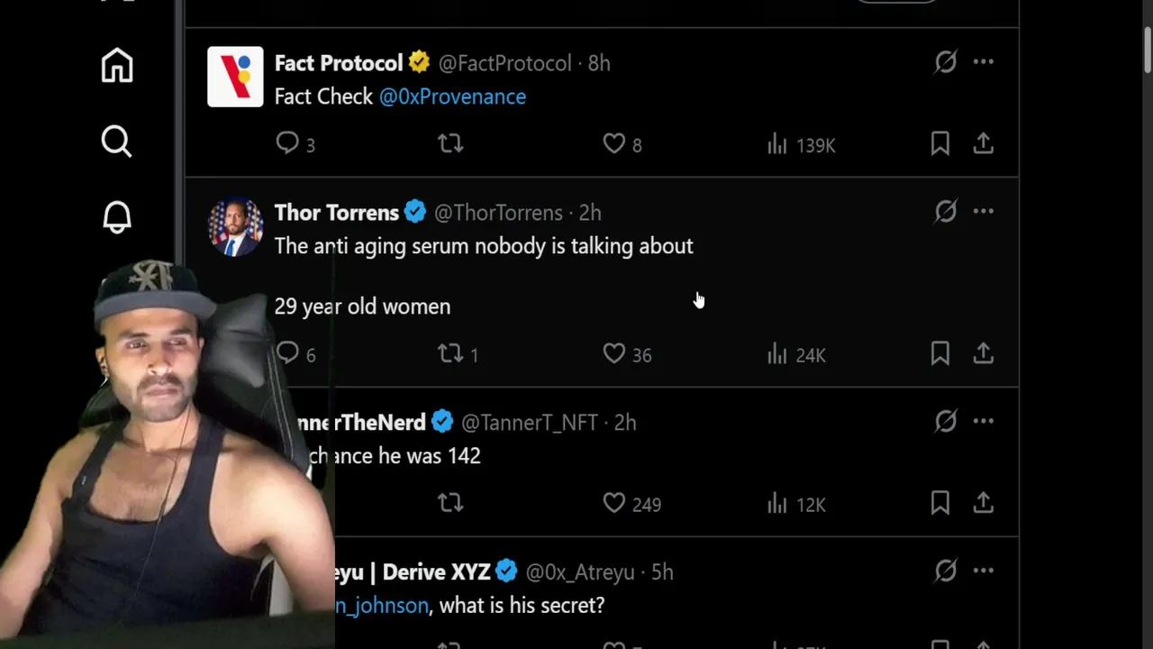Share the Fact Protocol post
Viewport: 1153px width, 649px height.
(983, 143)
